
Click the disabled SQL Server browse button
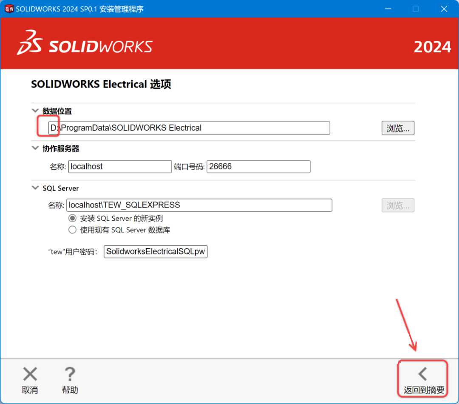tap(398, 205)
